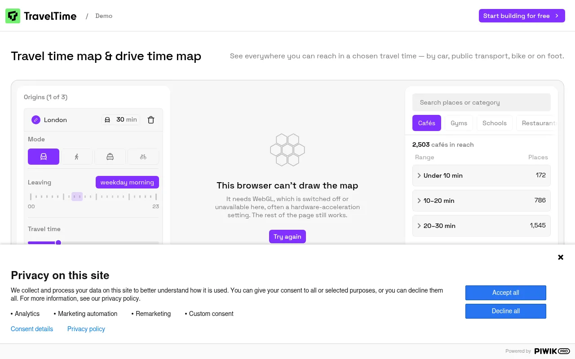The width and height of the screenshot is (575, 359).
Task: Click the Piwik PRO logo
Action: tap(552, 351)
